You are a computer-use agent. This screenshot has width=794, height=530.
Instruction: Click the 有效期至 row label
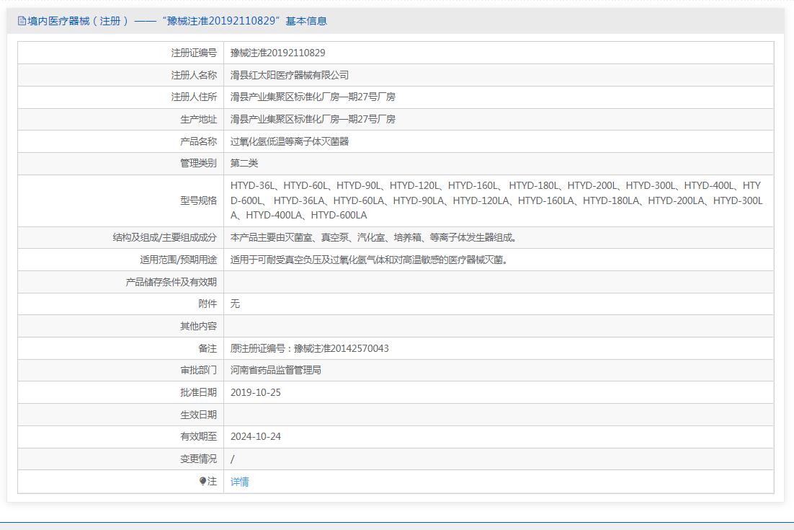tap(198, 436)
